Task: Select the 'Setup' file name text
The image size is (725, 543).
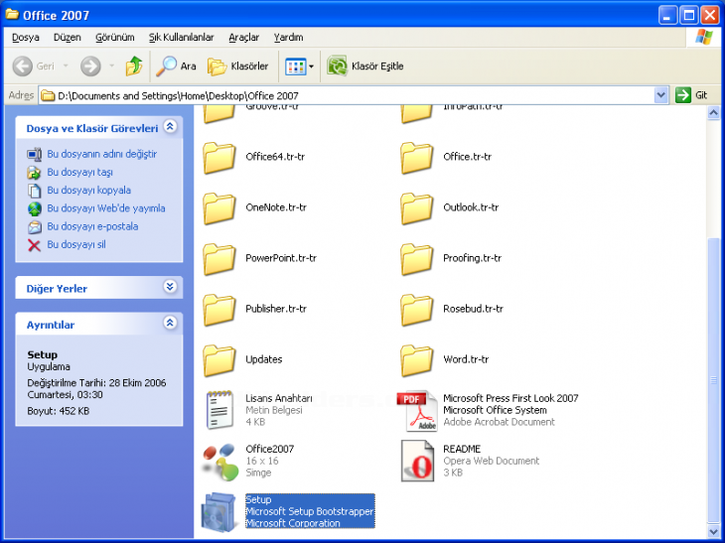Action: point(258,499)
